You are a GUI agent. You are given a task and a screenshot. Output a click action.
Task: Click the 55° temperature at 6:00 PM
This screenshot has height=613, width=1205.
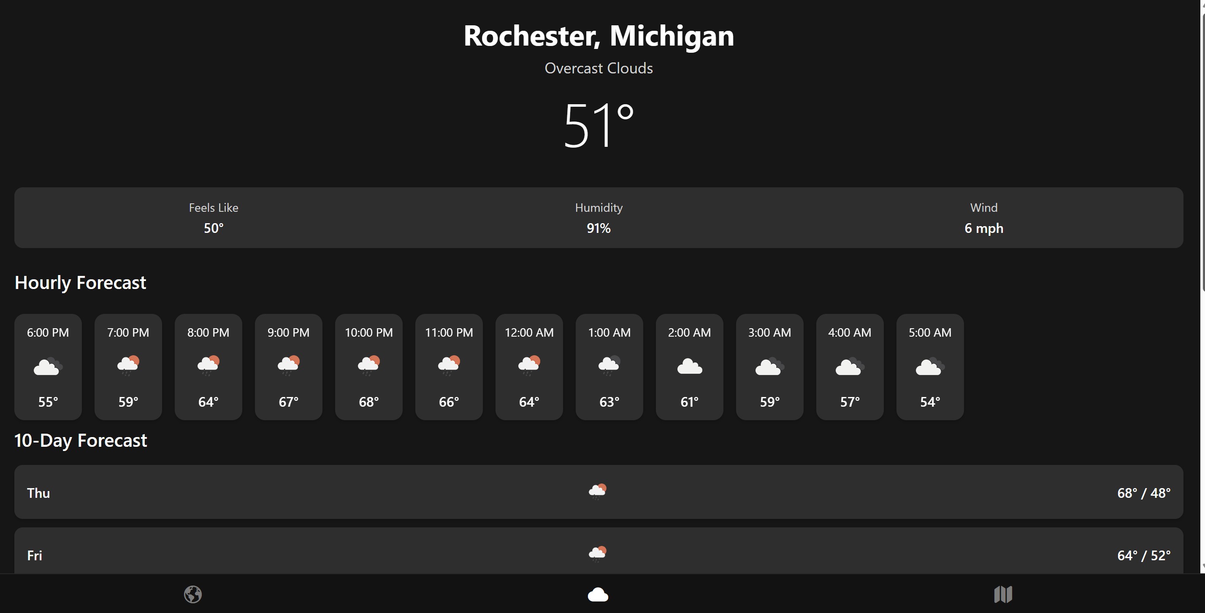tap(48, 402)
